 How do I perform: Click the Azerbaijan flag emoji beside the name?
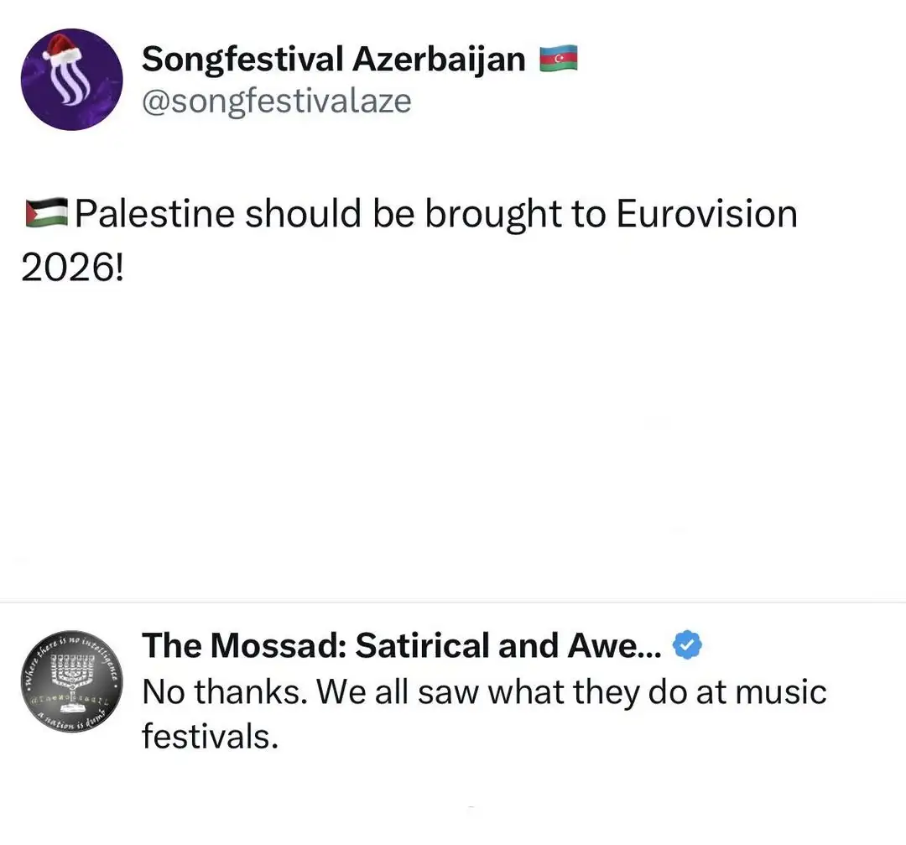[x=558, y=60]
